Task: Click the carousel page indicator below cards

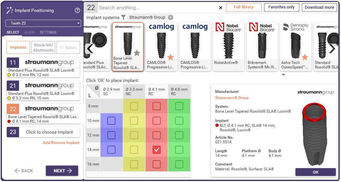Action: 284,75
